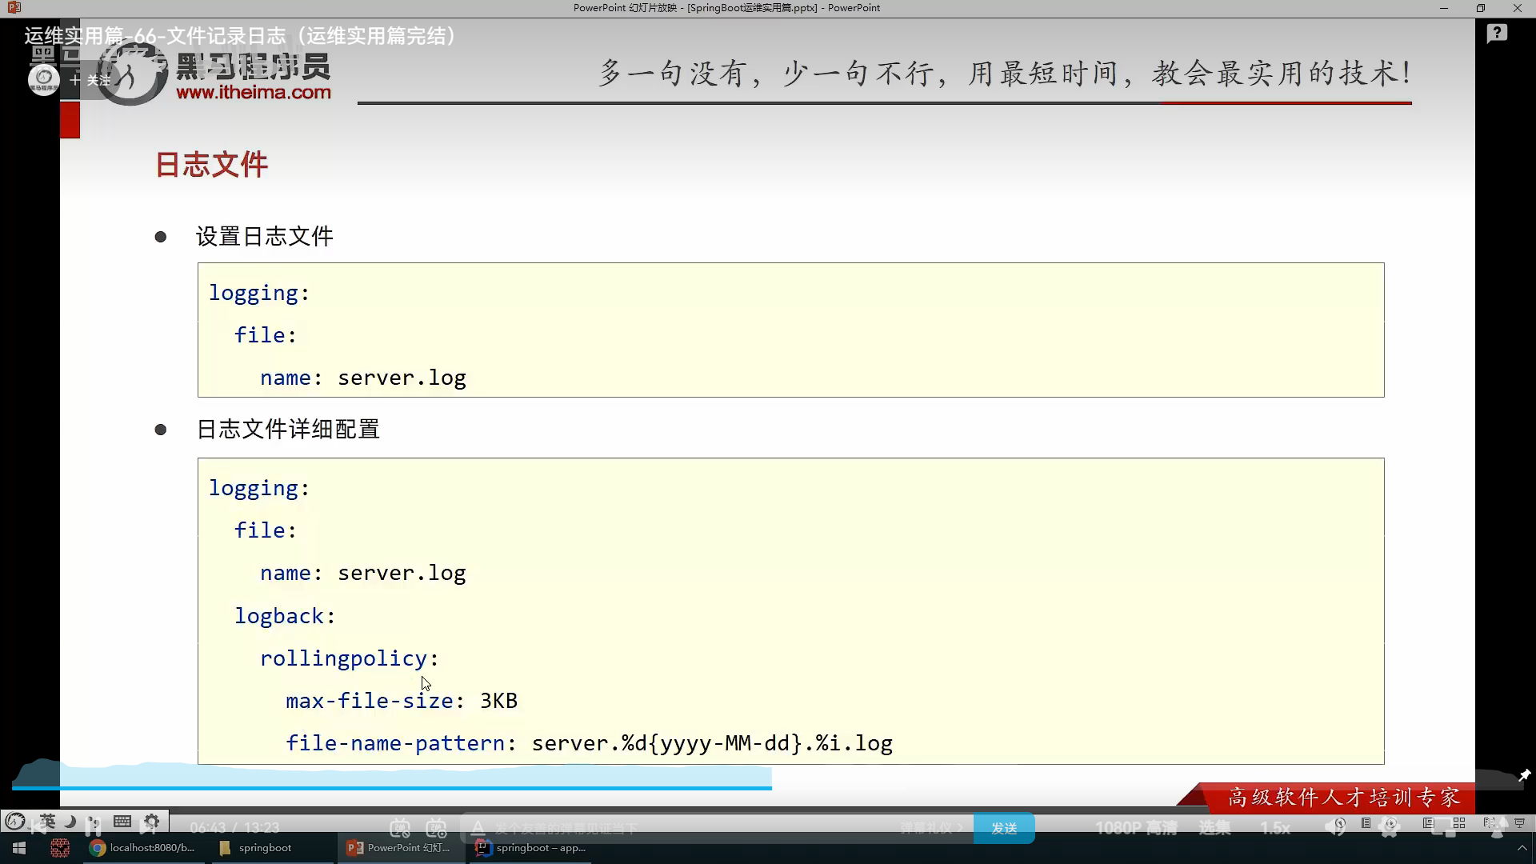Switch to springboot IntelliJ taskbar item
This screenshot has height=864, width=1536.
click(x=531, y=848)
